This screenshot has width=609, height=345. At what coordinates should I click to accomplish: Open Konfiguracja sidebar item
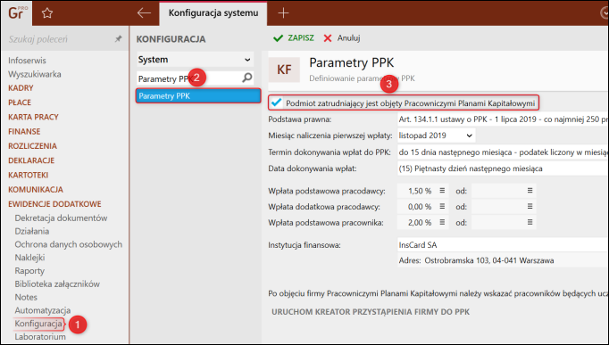[x=38, y=324]
